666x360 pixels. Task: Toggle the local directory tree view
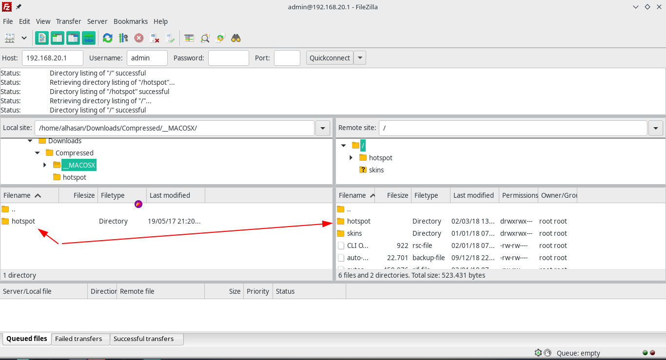point(57,38)
